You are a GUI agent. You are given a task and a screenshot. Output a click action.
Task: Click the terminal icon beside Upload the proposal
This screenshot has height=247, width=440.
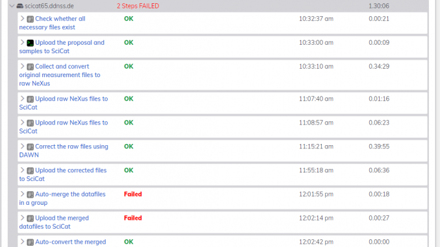[x=30, y=43]
